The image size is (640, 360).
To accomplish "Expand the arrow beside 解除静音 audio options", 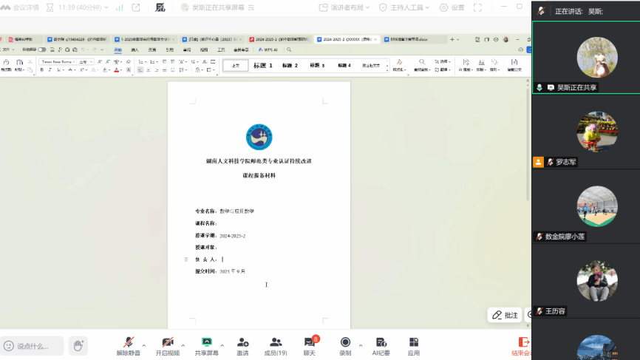I will [143, 345].
